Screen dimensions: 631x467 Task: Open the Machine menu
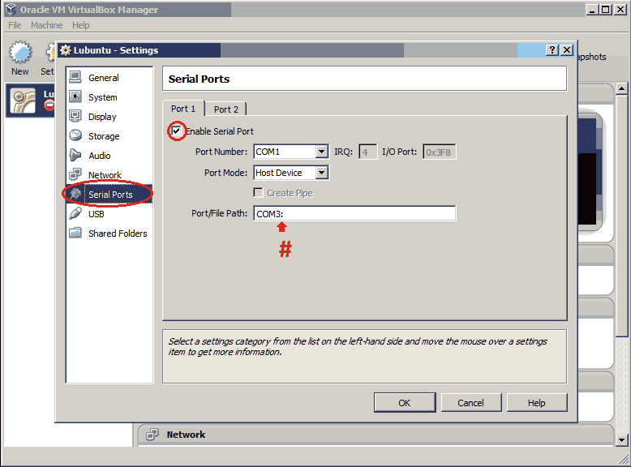click(47, 25)
